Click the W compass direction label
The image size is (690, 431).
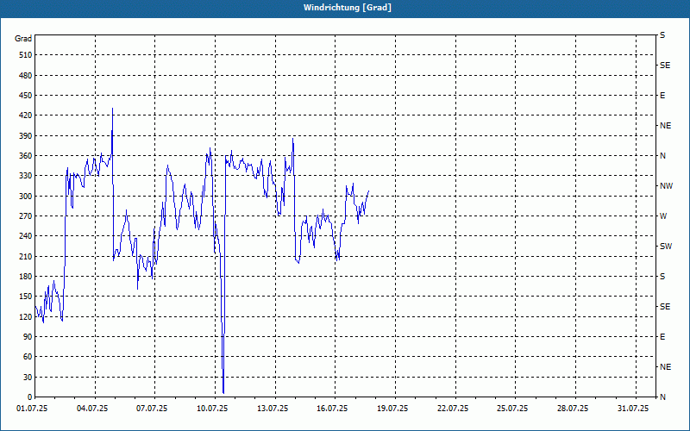[x=663, y=216]
